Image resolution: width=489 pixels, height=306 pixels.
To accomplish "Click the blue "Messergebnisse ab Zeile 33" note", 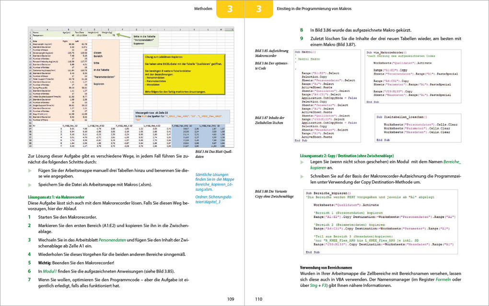I will point(182,116).
